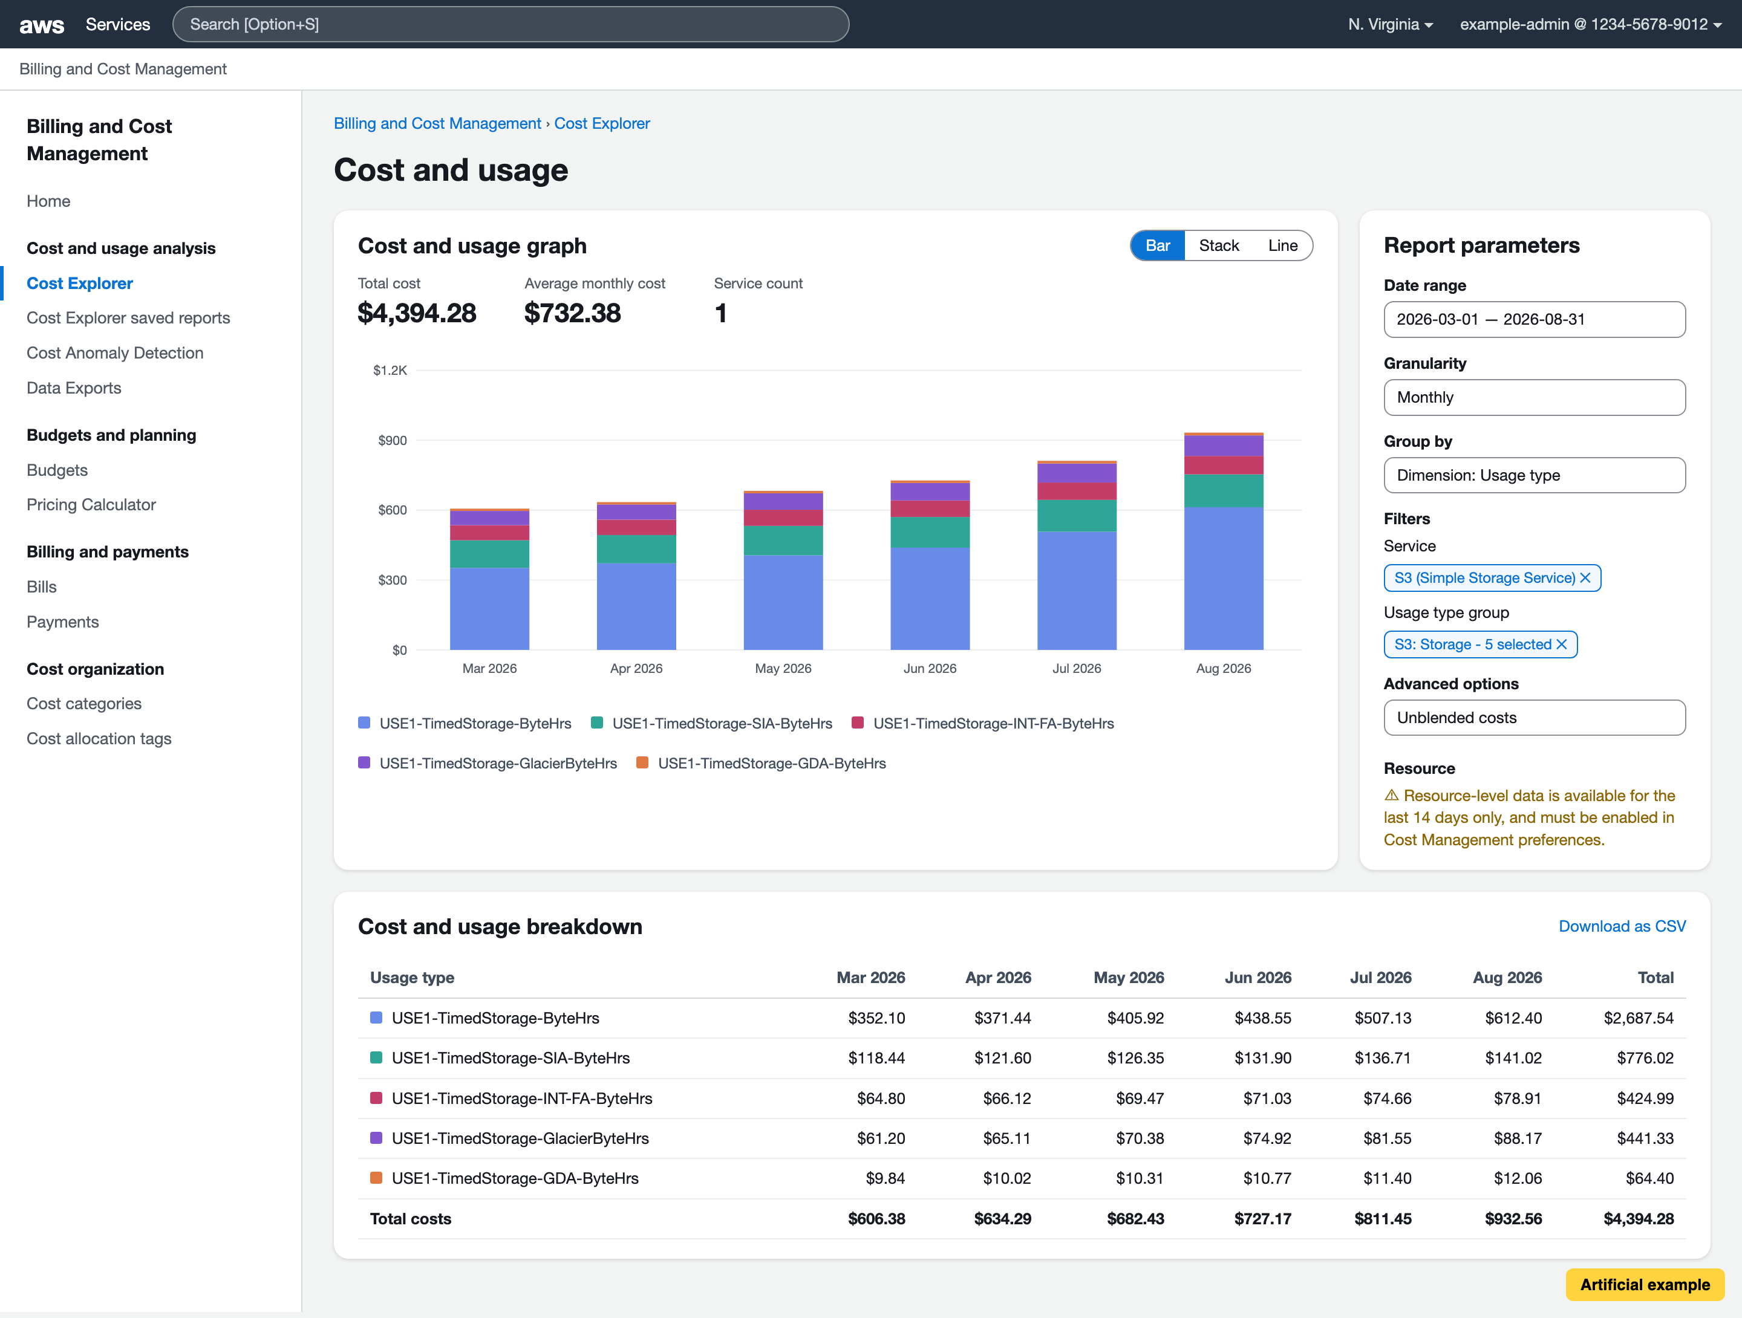Screen dimensions: 1742x1318
Task: Open the Group by Usage type dropdown
Action: (x=1534, y=476)
